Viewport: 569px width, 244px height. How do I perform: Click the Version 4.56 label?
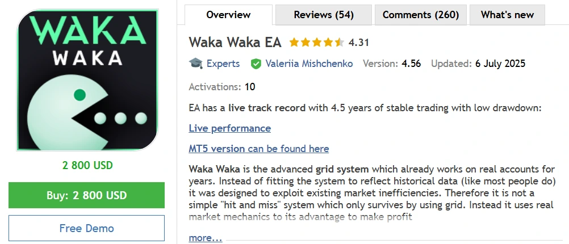pos(392,64)
